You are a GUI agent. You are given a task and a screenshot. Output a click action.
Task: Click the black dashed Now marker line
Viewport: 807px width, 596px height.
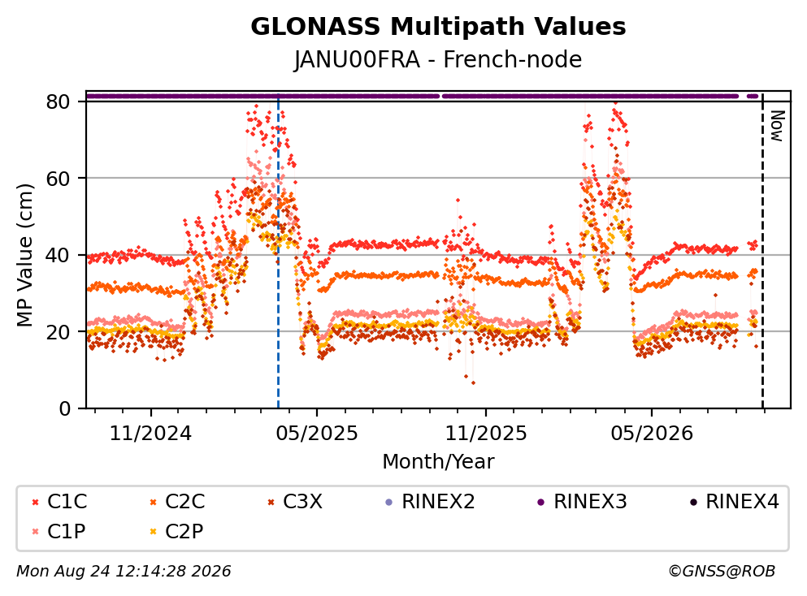tap(763, 250)
